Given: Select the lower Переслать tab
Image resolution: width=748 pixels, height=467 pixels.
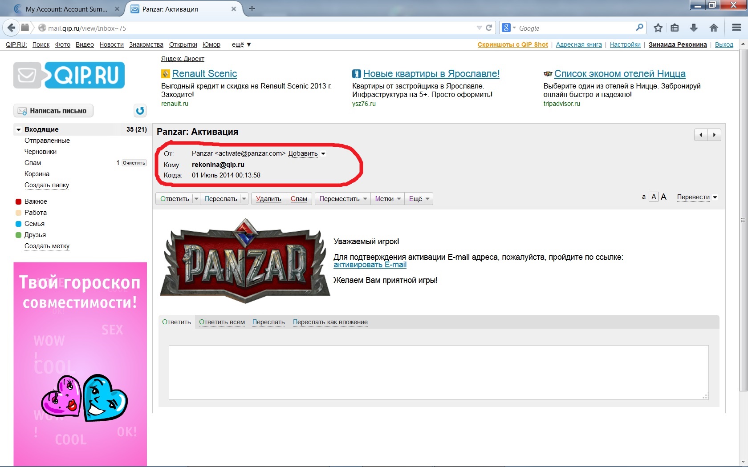Looking at the screenshot, I should [x=268, y=322].
